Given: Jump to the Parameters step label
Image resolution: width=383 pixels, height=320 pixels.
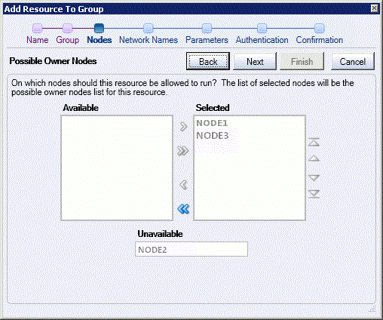Looking at the screenshot, I should click(x=207, y=40).
